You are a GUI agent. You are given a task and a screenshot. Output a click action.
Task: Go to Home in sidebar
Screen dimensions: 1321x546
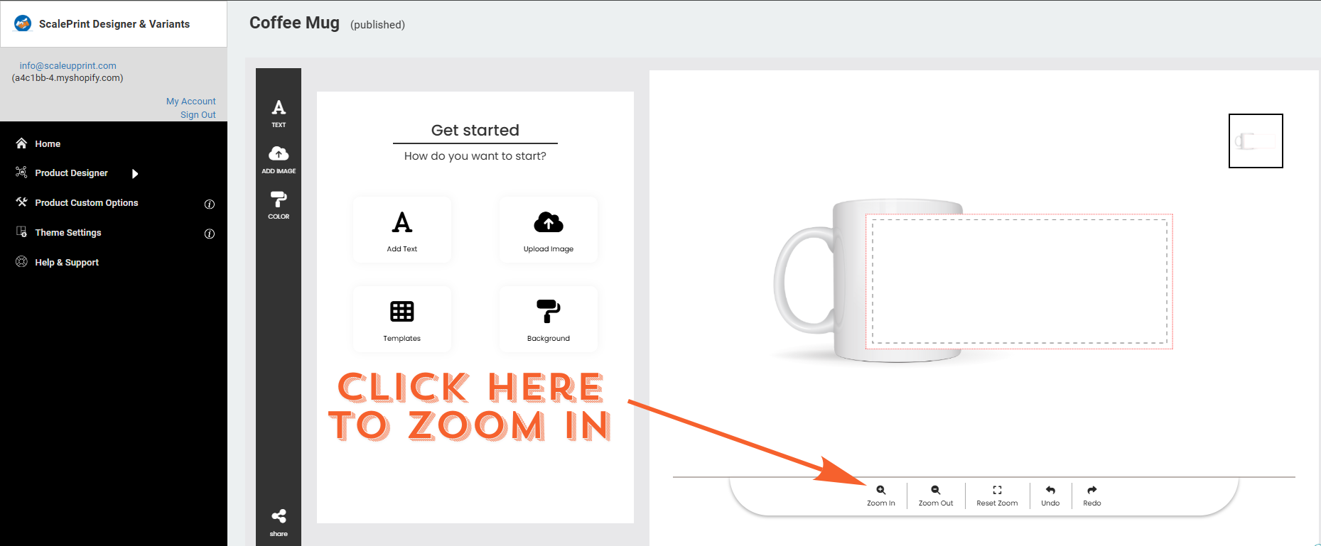48,143
